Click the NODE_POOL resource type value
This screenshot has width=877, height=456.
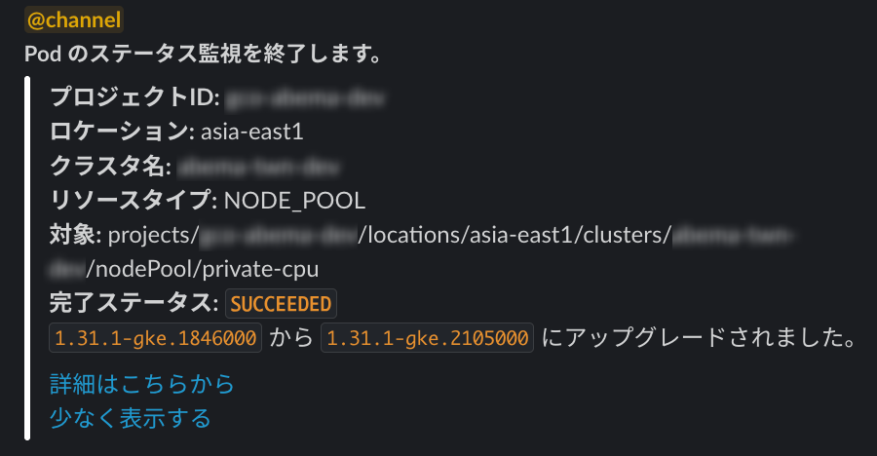click(294, 201)
